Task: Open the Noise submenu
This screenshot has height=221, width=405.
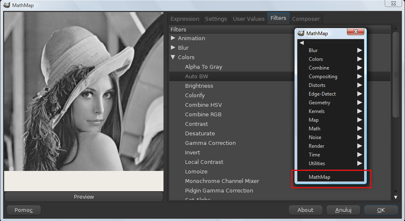Action: [330, 137]
